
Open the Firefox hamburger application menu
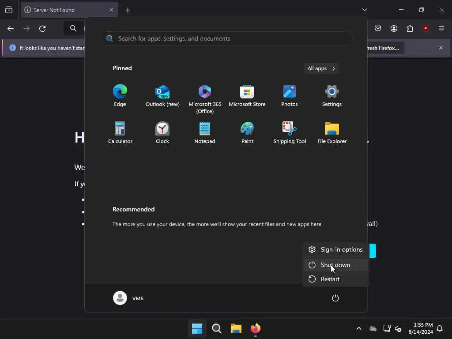coord(441,28)
